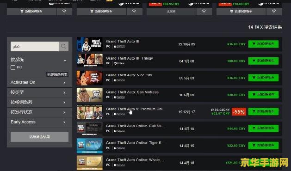Open the Tiger Shark card thumbnail
This screenshot has height=171, width=291.
(x=89, y=146)
